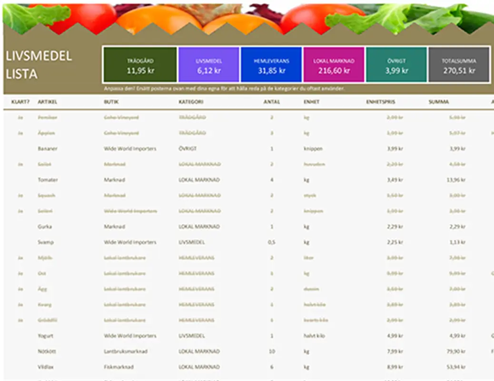
Task: Select the gray Totalsumma tile
Action: 459,65
